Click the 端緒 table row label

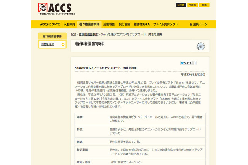tap(80, 117)
